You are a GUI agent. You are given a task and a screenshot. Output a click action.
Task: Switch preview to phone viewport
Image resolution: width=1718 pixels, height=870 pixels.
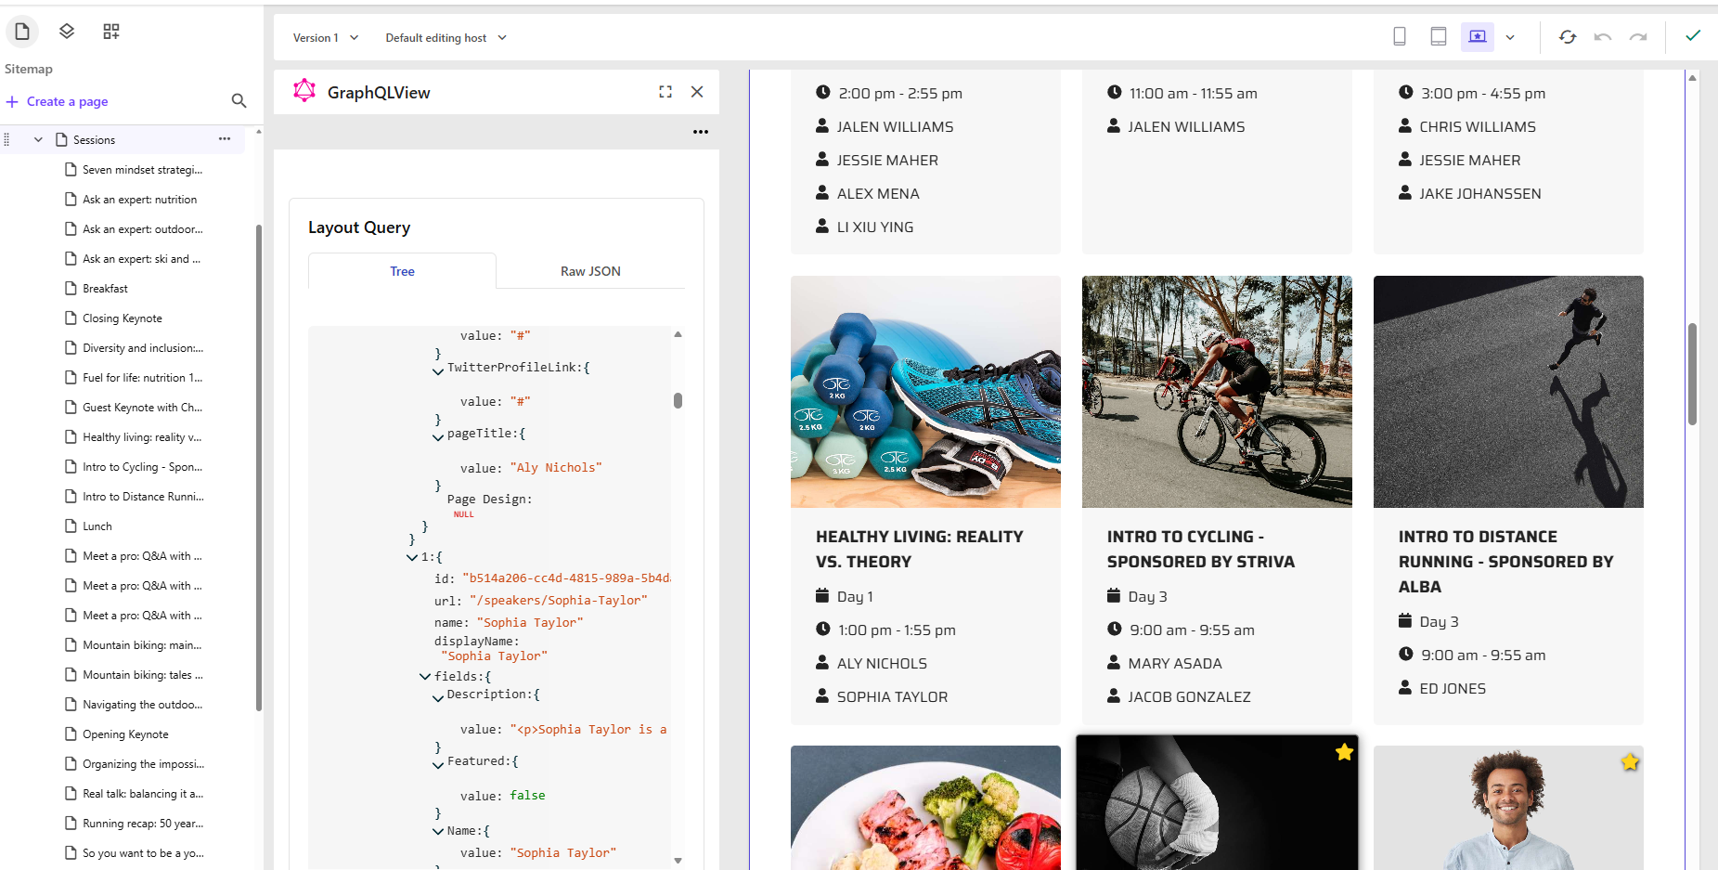pyautogui.click(x=1400, y=36)
